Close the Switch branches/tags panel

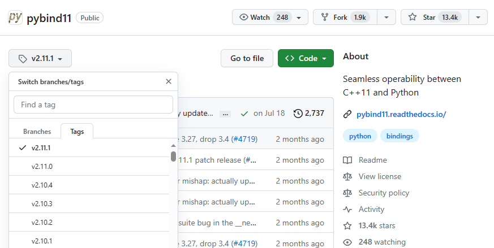click(169, 81)
